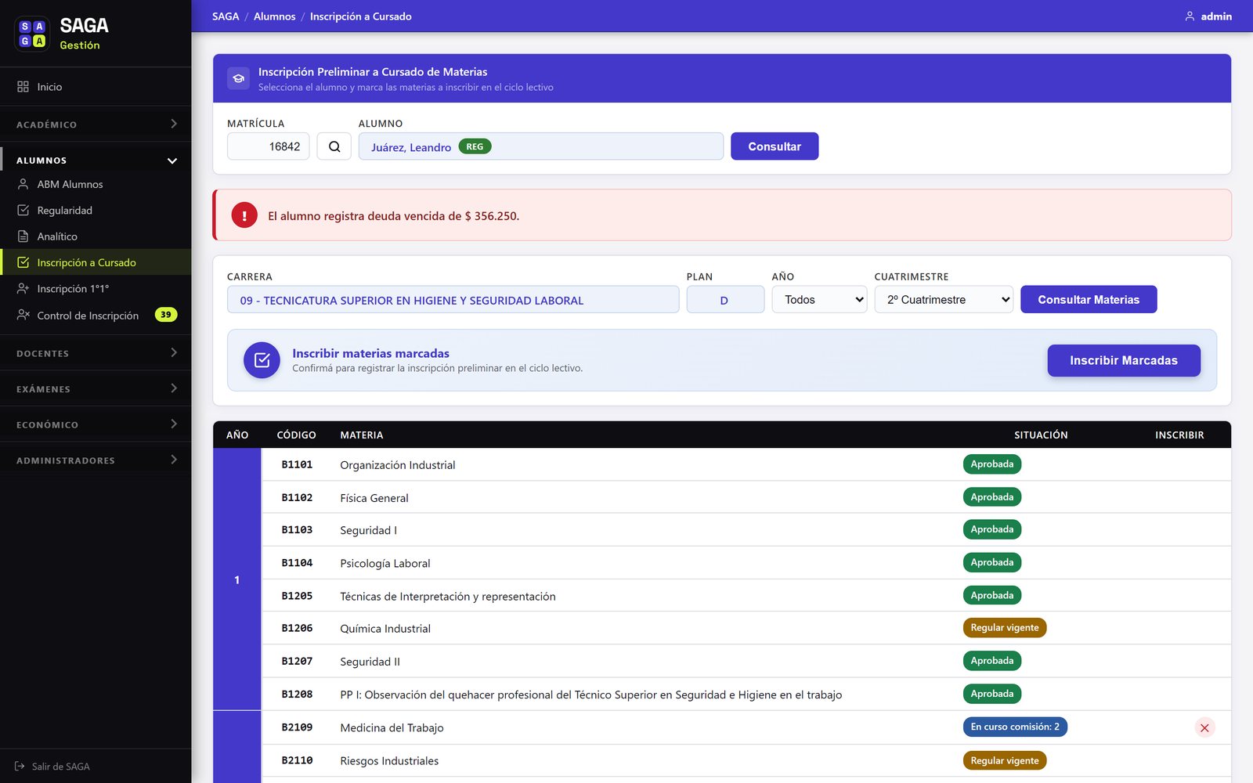Click the Consultar Materias button
The height and width of the screenshot is (783, 1253).
pyautogui.click(x=1089, y=300)
